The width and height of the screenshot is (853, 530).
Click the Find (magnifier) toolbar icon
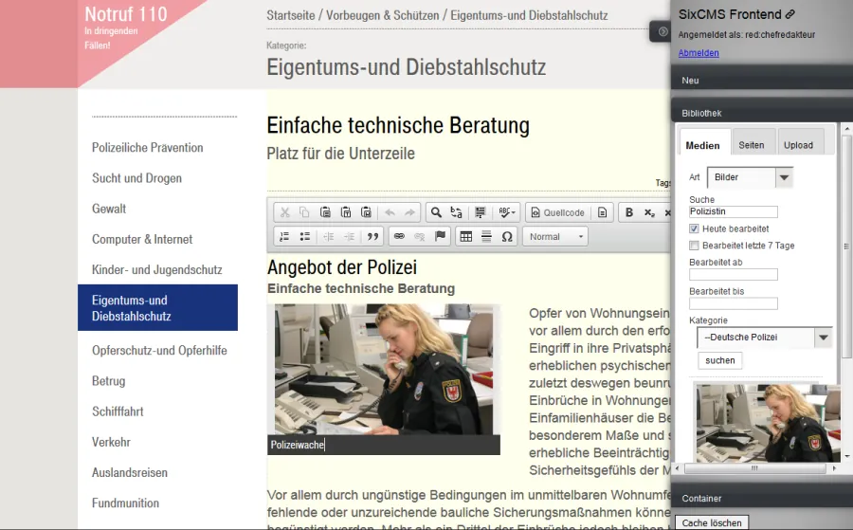[x=435, y=212]
